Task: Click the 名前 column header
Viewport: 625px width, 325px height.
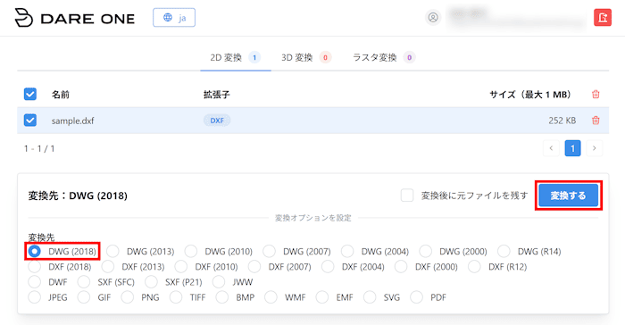Action: click(61, 95)
